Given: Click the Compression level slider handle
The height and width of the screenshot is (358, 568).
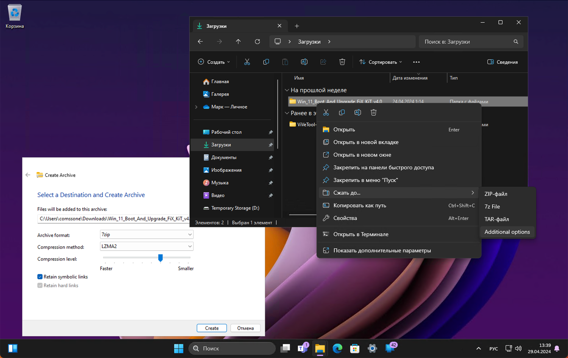Looking at the screenshot, I should pyautogui.click(x=161, y=258).
